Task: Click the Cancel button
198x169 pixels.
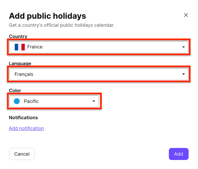Action: pos(22,154)
